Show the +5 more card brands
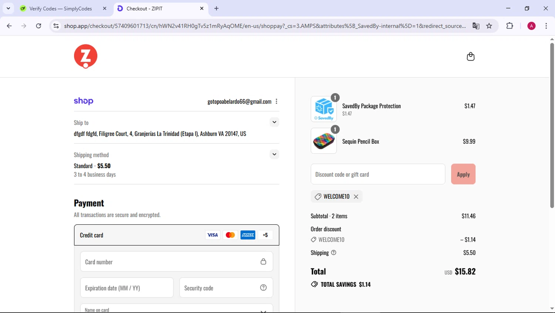 [x=265, y=235]
